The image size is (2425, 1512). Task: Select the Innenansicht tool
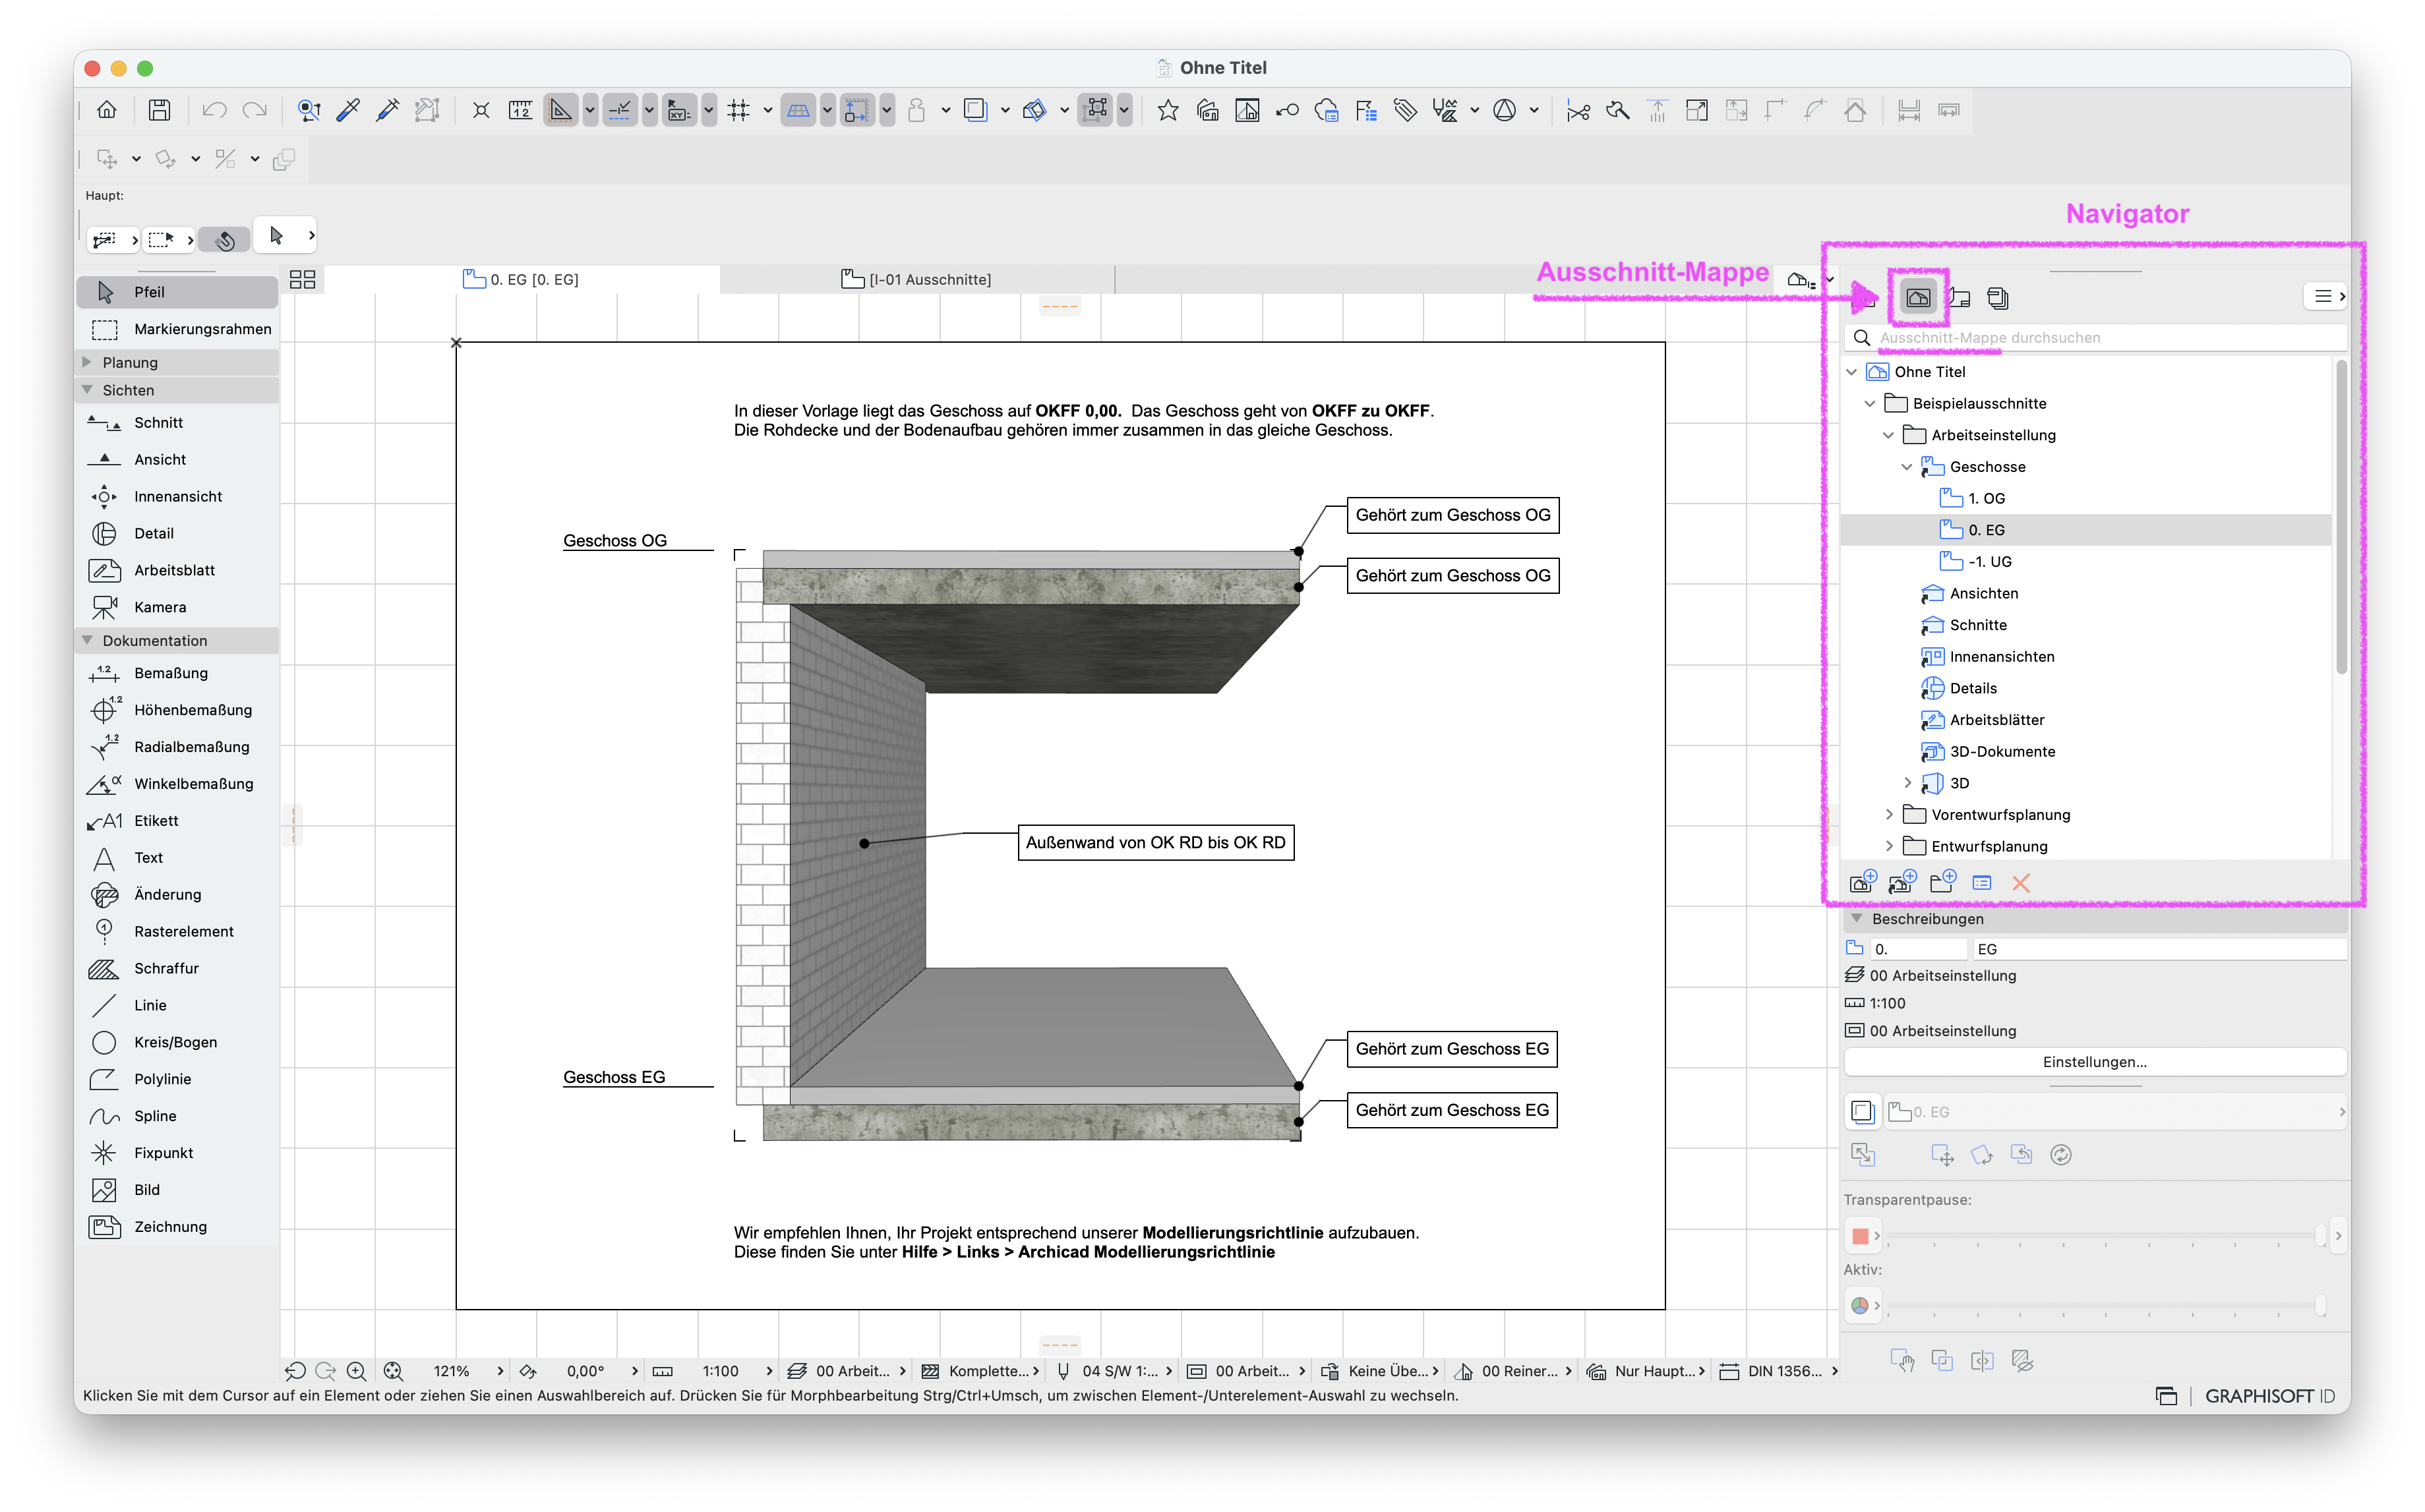[177, 496]
